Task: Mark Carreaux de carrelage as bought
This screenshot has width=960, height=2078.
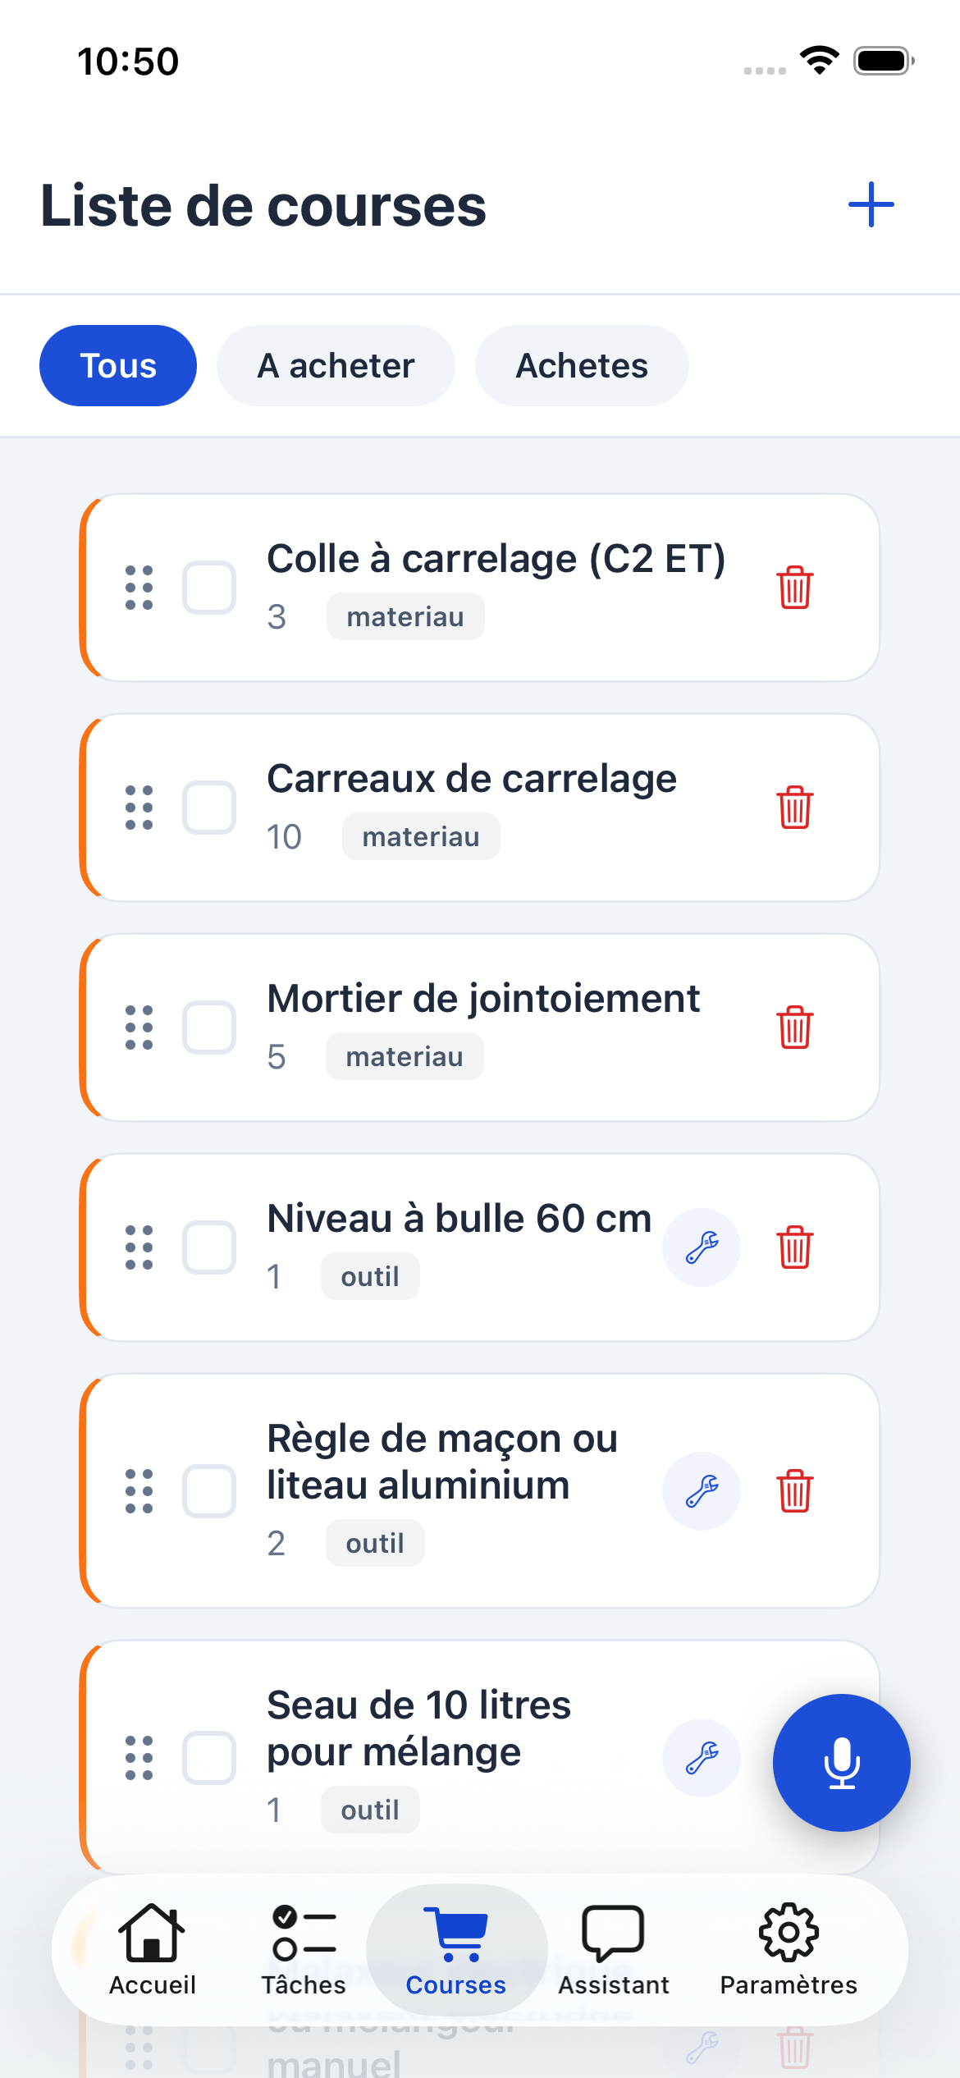Action: tap(209, 808)
